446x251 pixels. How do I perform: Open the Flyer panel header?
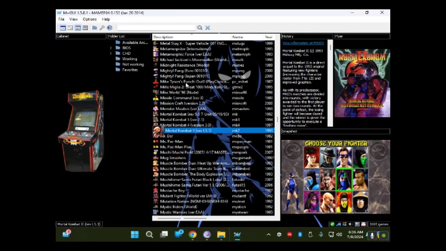tap(362, 36)
